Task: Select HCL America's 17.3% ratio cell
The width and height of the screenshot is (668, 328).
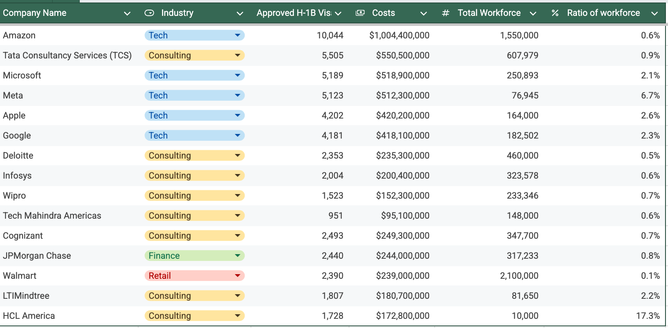Action: point(605,316)
